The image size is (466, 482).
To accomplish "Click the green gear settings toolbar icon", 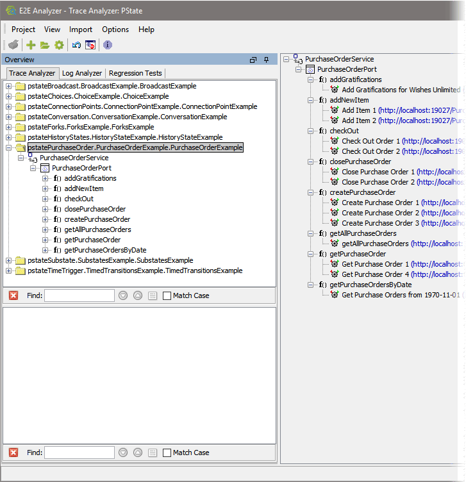I will [59, 45].
